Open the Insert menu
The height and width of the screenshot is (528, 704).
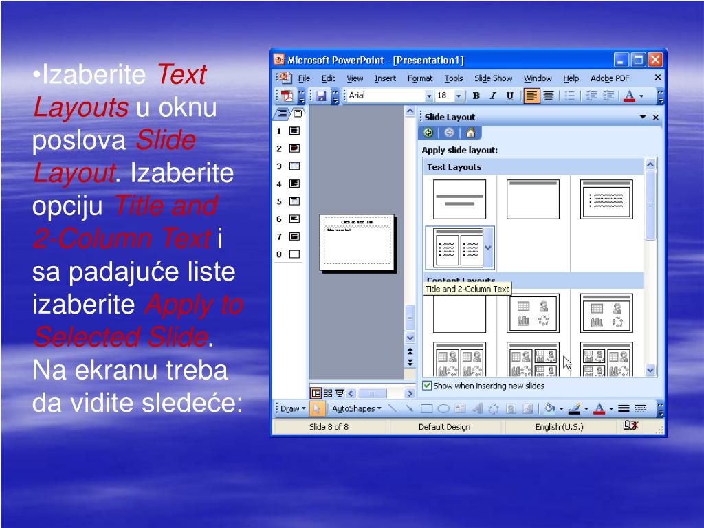pyautogui.click(x=385, y=78)
